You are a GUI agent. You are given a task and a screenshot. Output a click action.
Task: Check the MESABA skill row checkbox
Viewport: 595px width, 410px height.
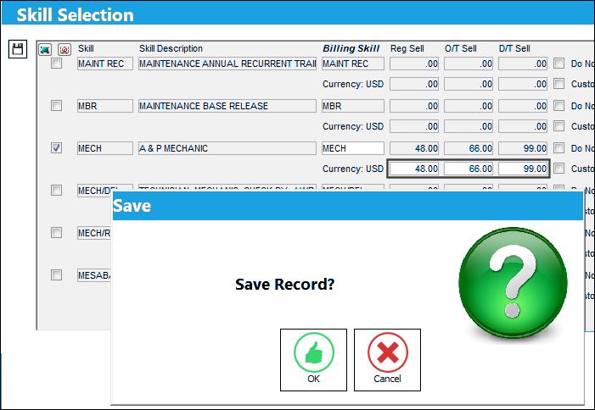click(57, 274)
